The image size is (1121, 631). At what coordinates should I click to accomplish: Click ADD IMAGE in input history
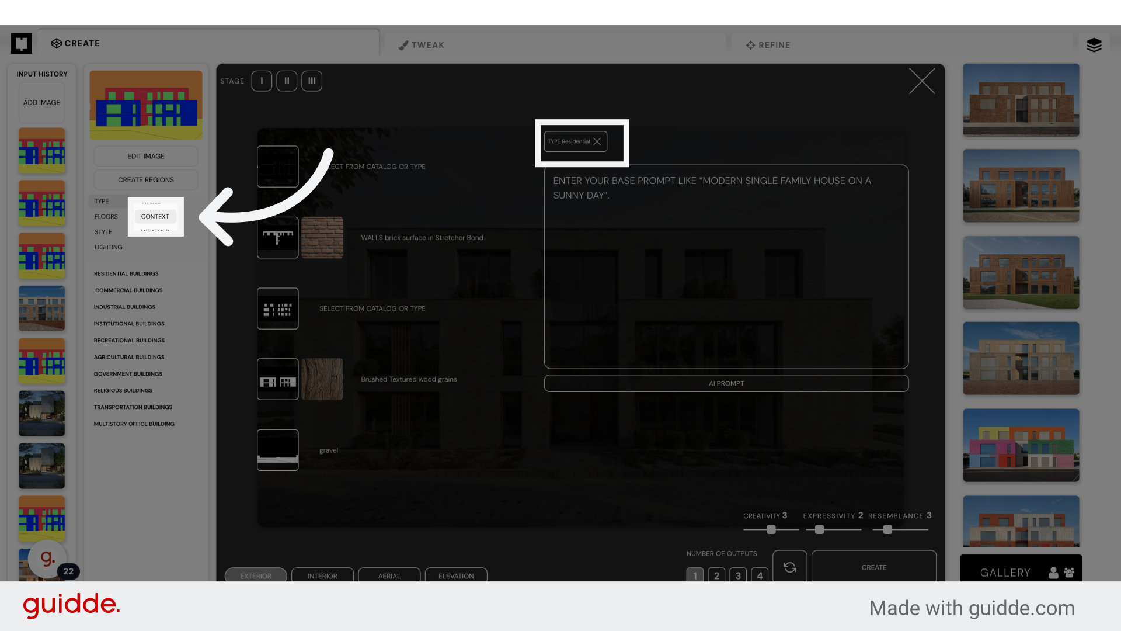click(x=41, y=102)
